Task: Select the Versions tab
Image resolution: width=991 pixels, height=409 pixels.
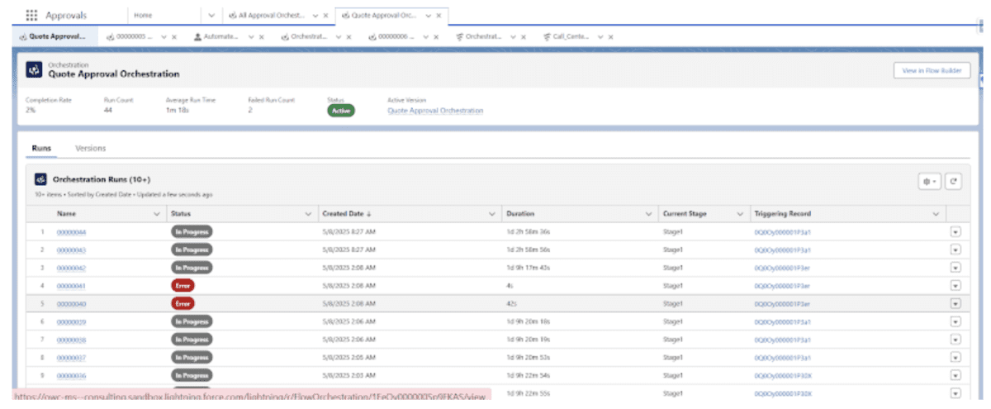Action: point(90,148)
